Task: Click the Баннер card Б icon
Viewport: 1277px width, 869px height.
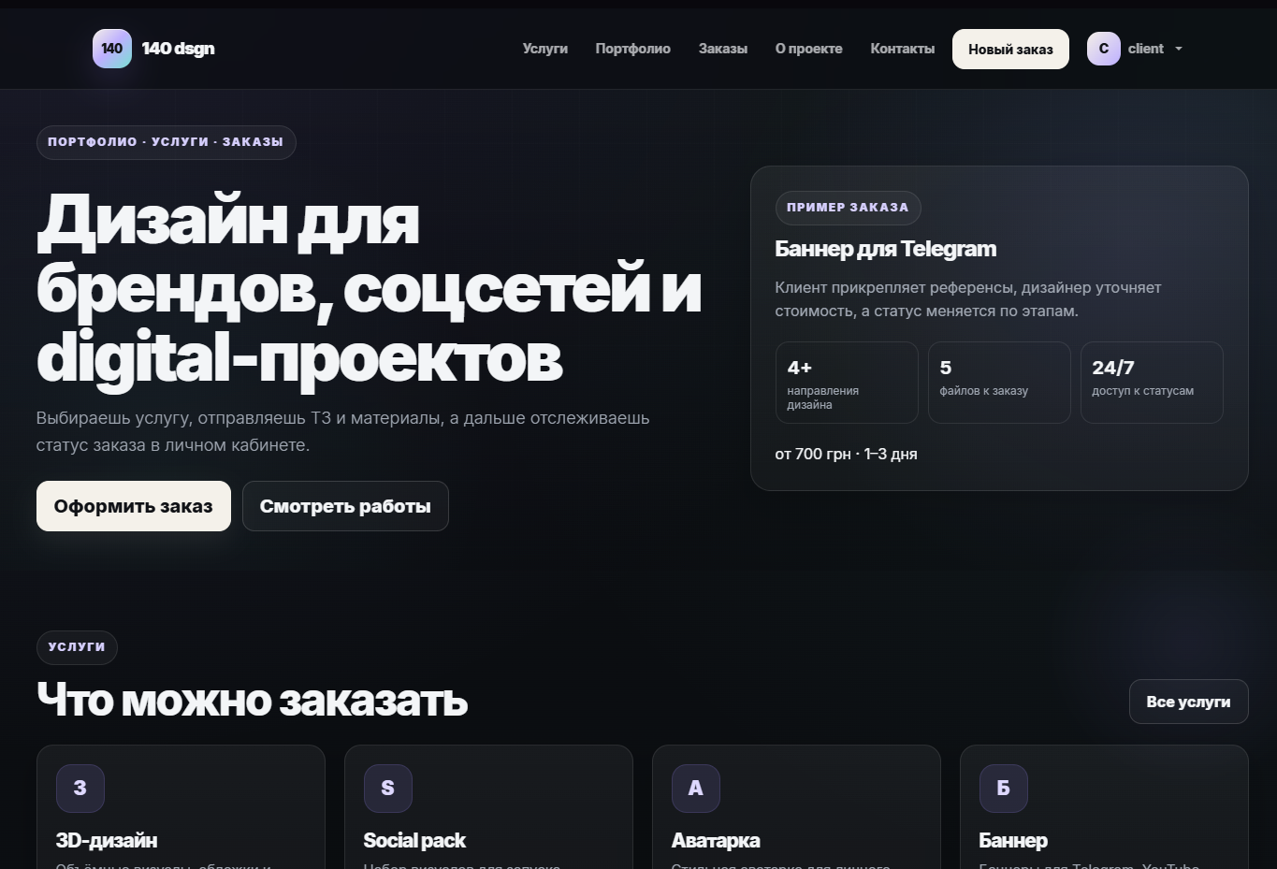Action: coord(1004,789)
